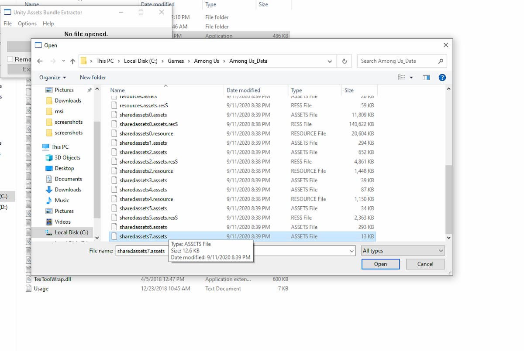Open the change view options dropdown
524x351 pixels.
pos(411,78)
